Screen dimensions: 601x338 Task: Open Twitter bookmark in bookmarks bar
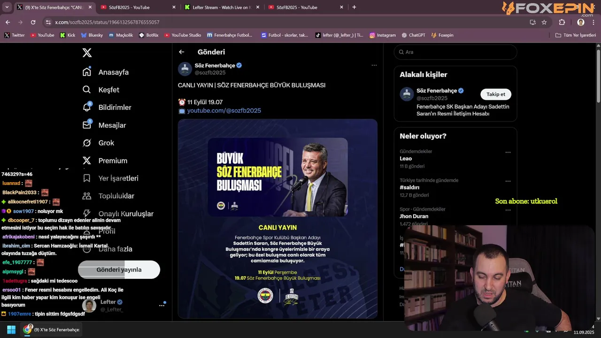[15, 35]
